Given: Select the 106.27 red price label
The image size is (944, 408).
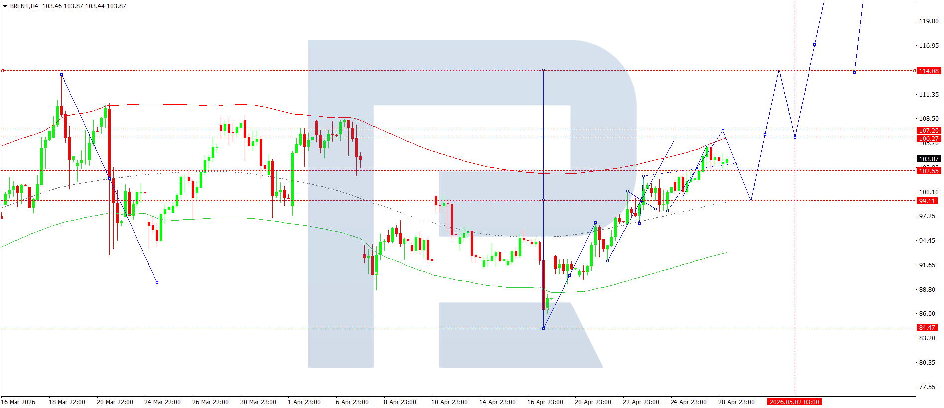Looking at the screenshot, I should [928, 139].
